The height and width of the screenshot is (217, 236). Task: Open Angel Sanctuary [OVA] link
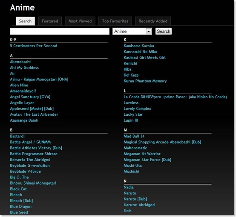pyautogui.click(x=30, y=97)
